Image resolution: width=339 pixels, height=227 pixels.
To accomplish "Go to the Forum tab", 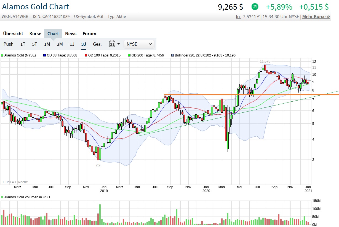I will click(x=89, y=34).
